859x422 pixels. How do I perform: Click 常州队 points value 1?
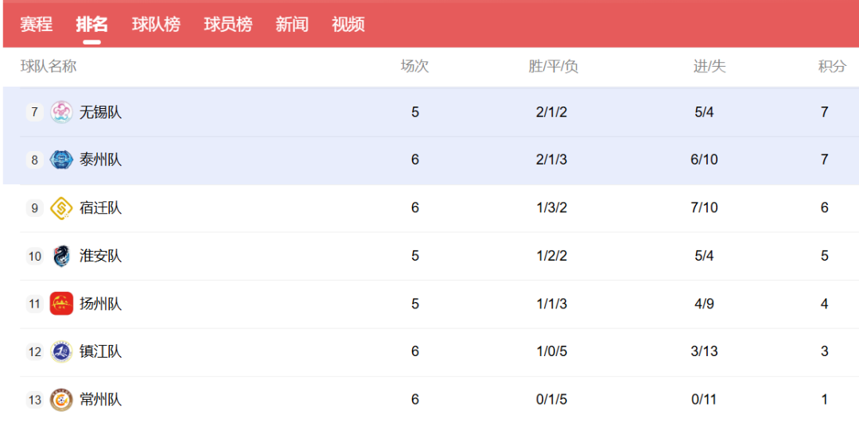click(x=825, y=400)
